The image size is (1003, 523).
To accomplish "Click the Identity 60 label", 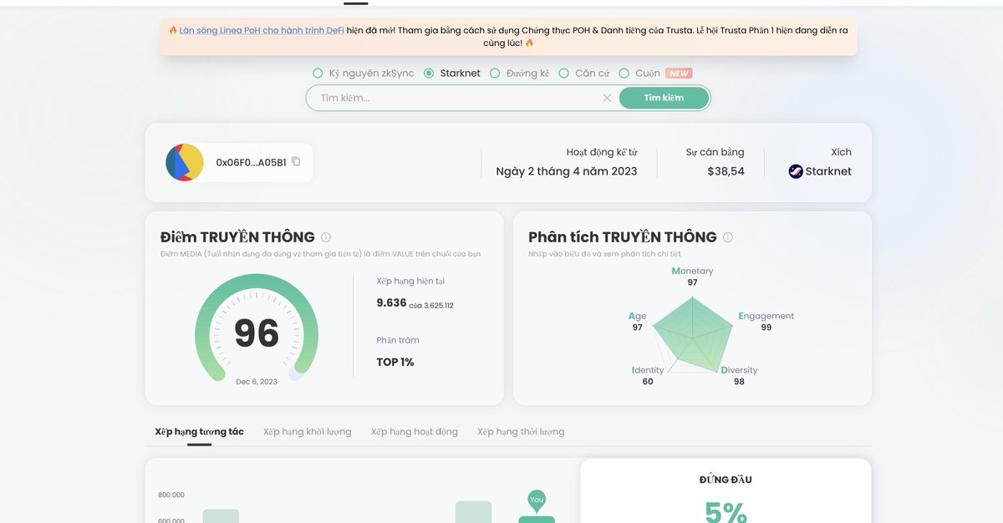I will [x=648, y=376].
